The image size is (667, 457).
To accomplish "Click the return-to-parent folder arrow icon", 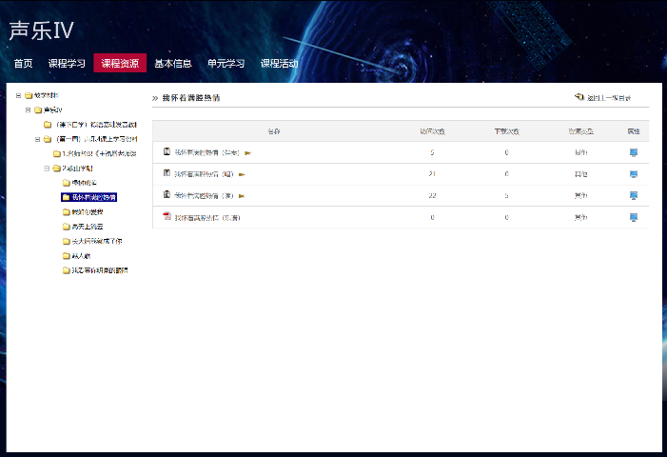I will (579, 97).
